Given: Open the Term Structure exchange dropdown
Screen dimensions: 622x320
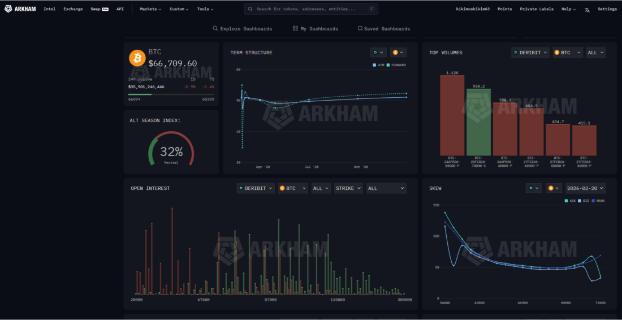Looking at the screenshot, I should tap(378, 53).
